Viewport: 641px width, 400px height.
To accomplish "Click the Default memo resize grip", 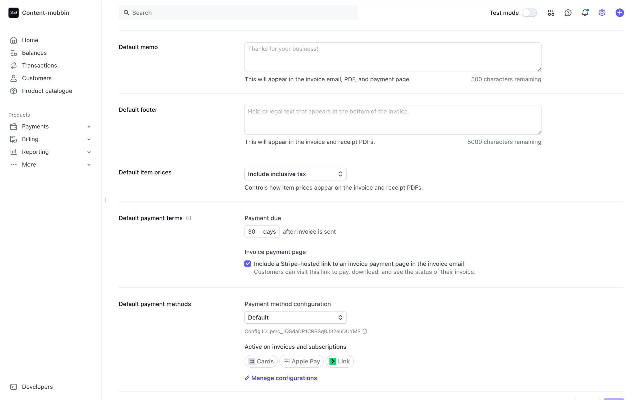I will (x=539, y=69).
